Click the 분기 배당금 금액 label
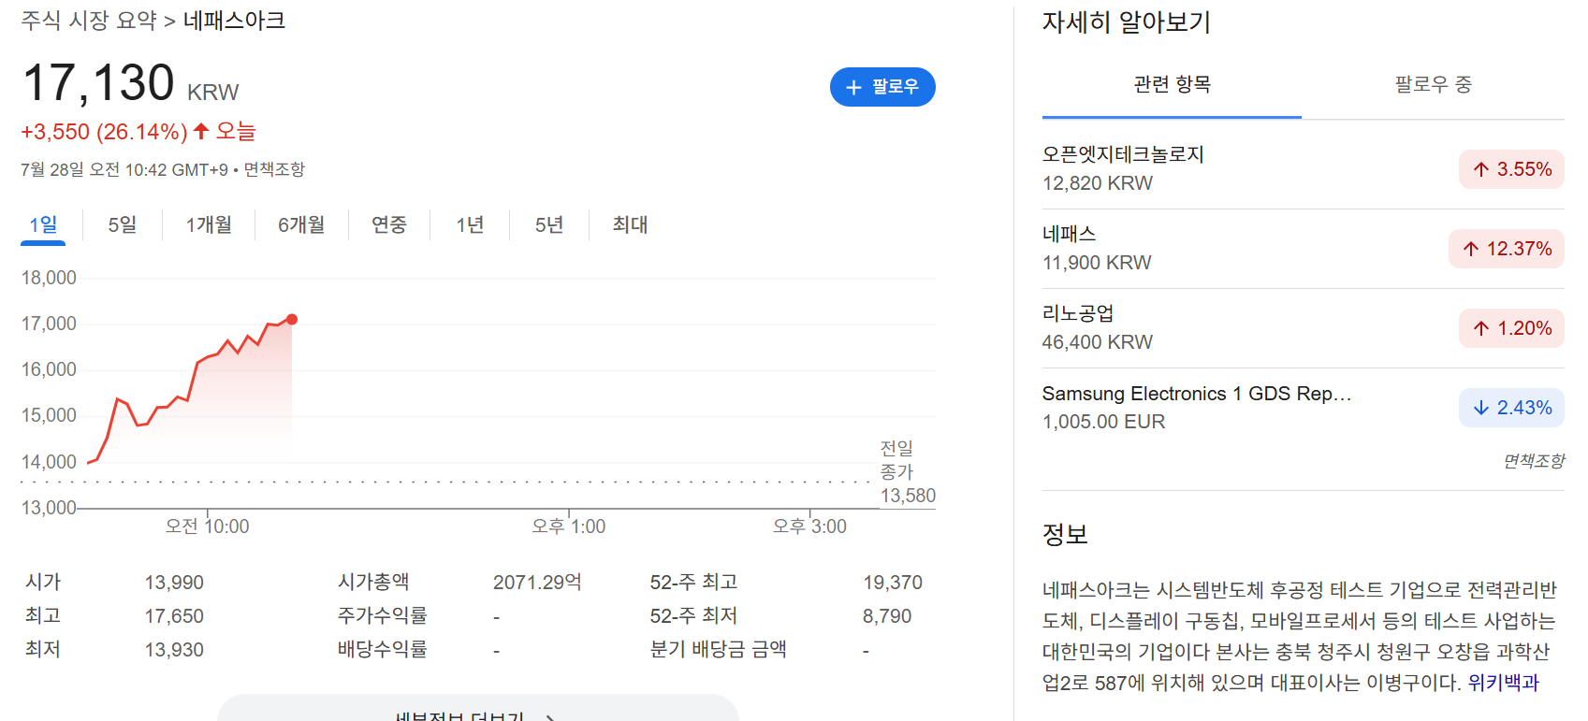 pyautogui.click(x=719, y=650)
